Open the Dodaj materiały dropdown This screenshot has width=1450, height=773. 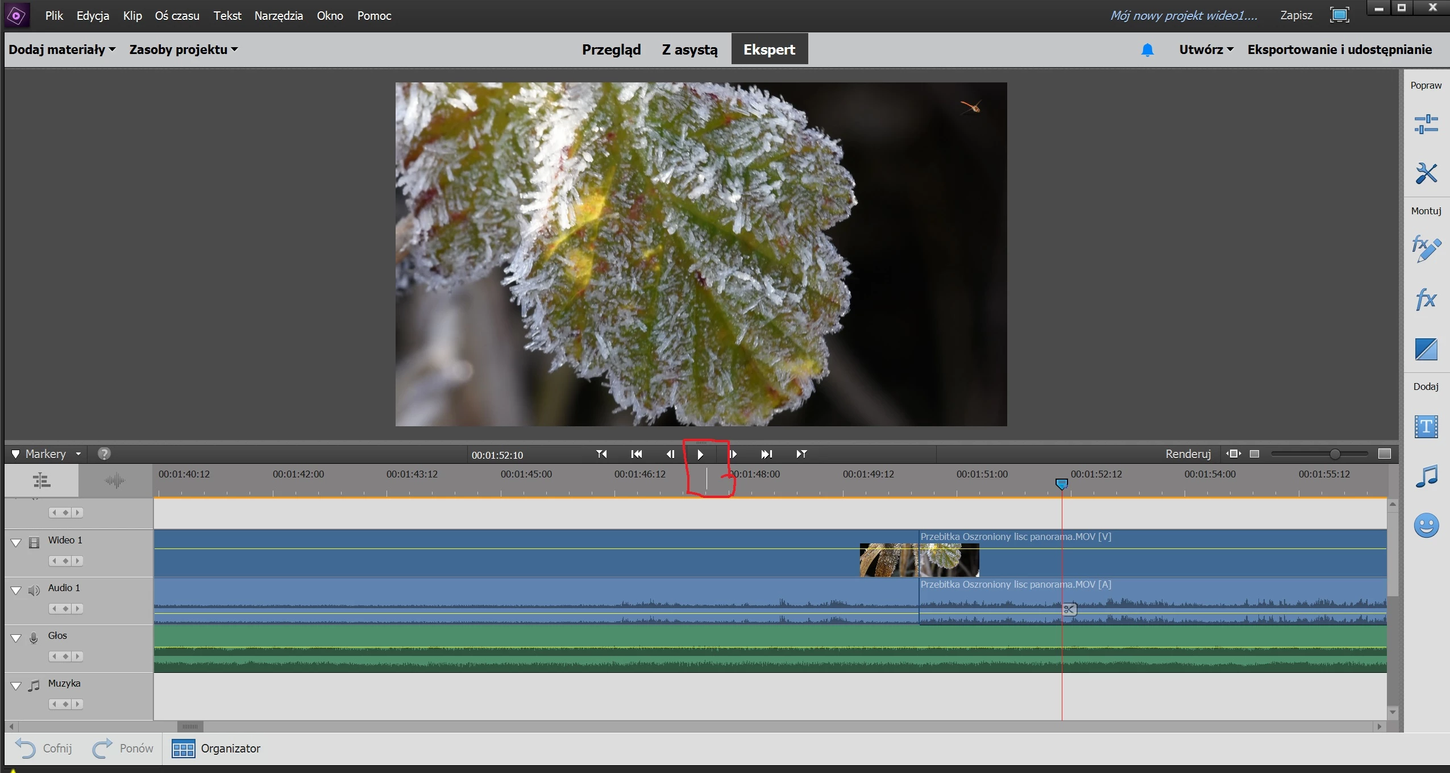62,50
